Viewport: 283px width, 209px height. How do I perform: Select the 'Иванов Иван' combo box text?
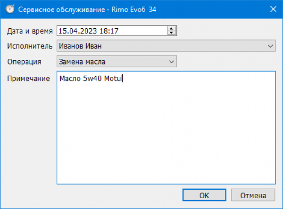(80, 46)
